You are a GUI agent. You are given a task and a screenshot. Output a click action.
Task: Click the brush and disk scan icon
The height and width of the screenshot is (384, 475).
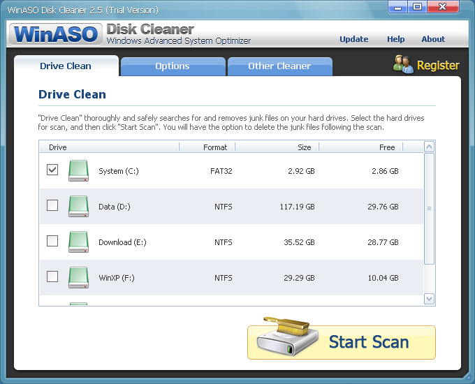[x=287, y=337]
